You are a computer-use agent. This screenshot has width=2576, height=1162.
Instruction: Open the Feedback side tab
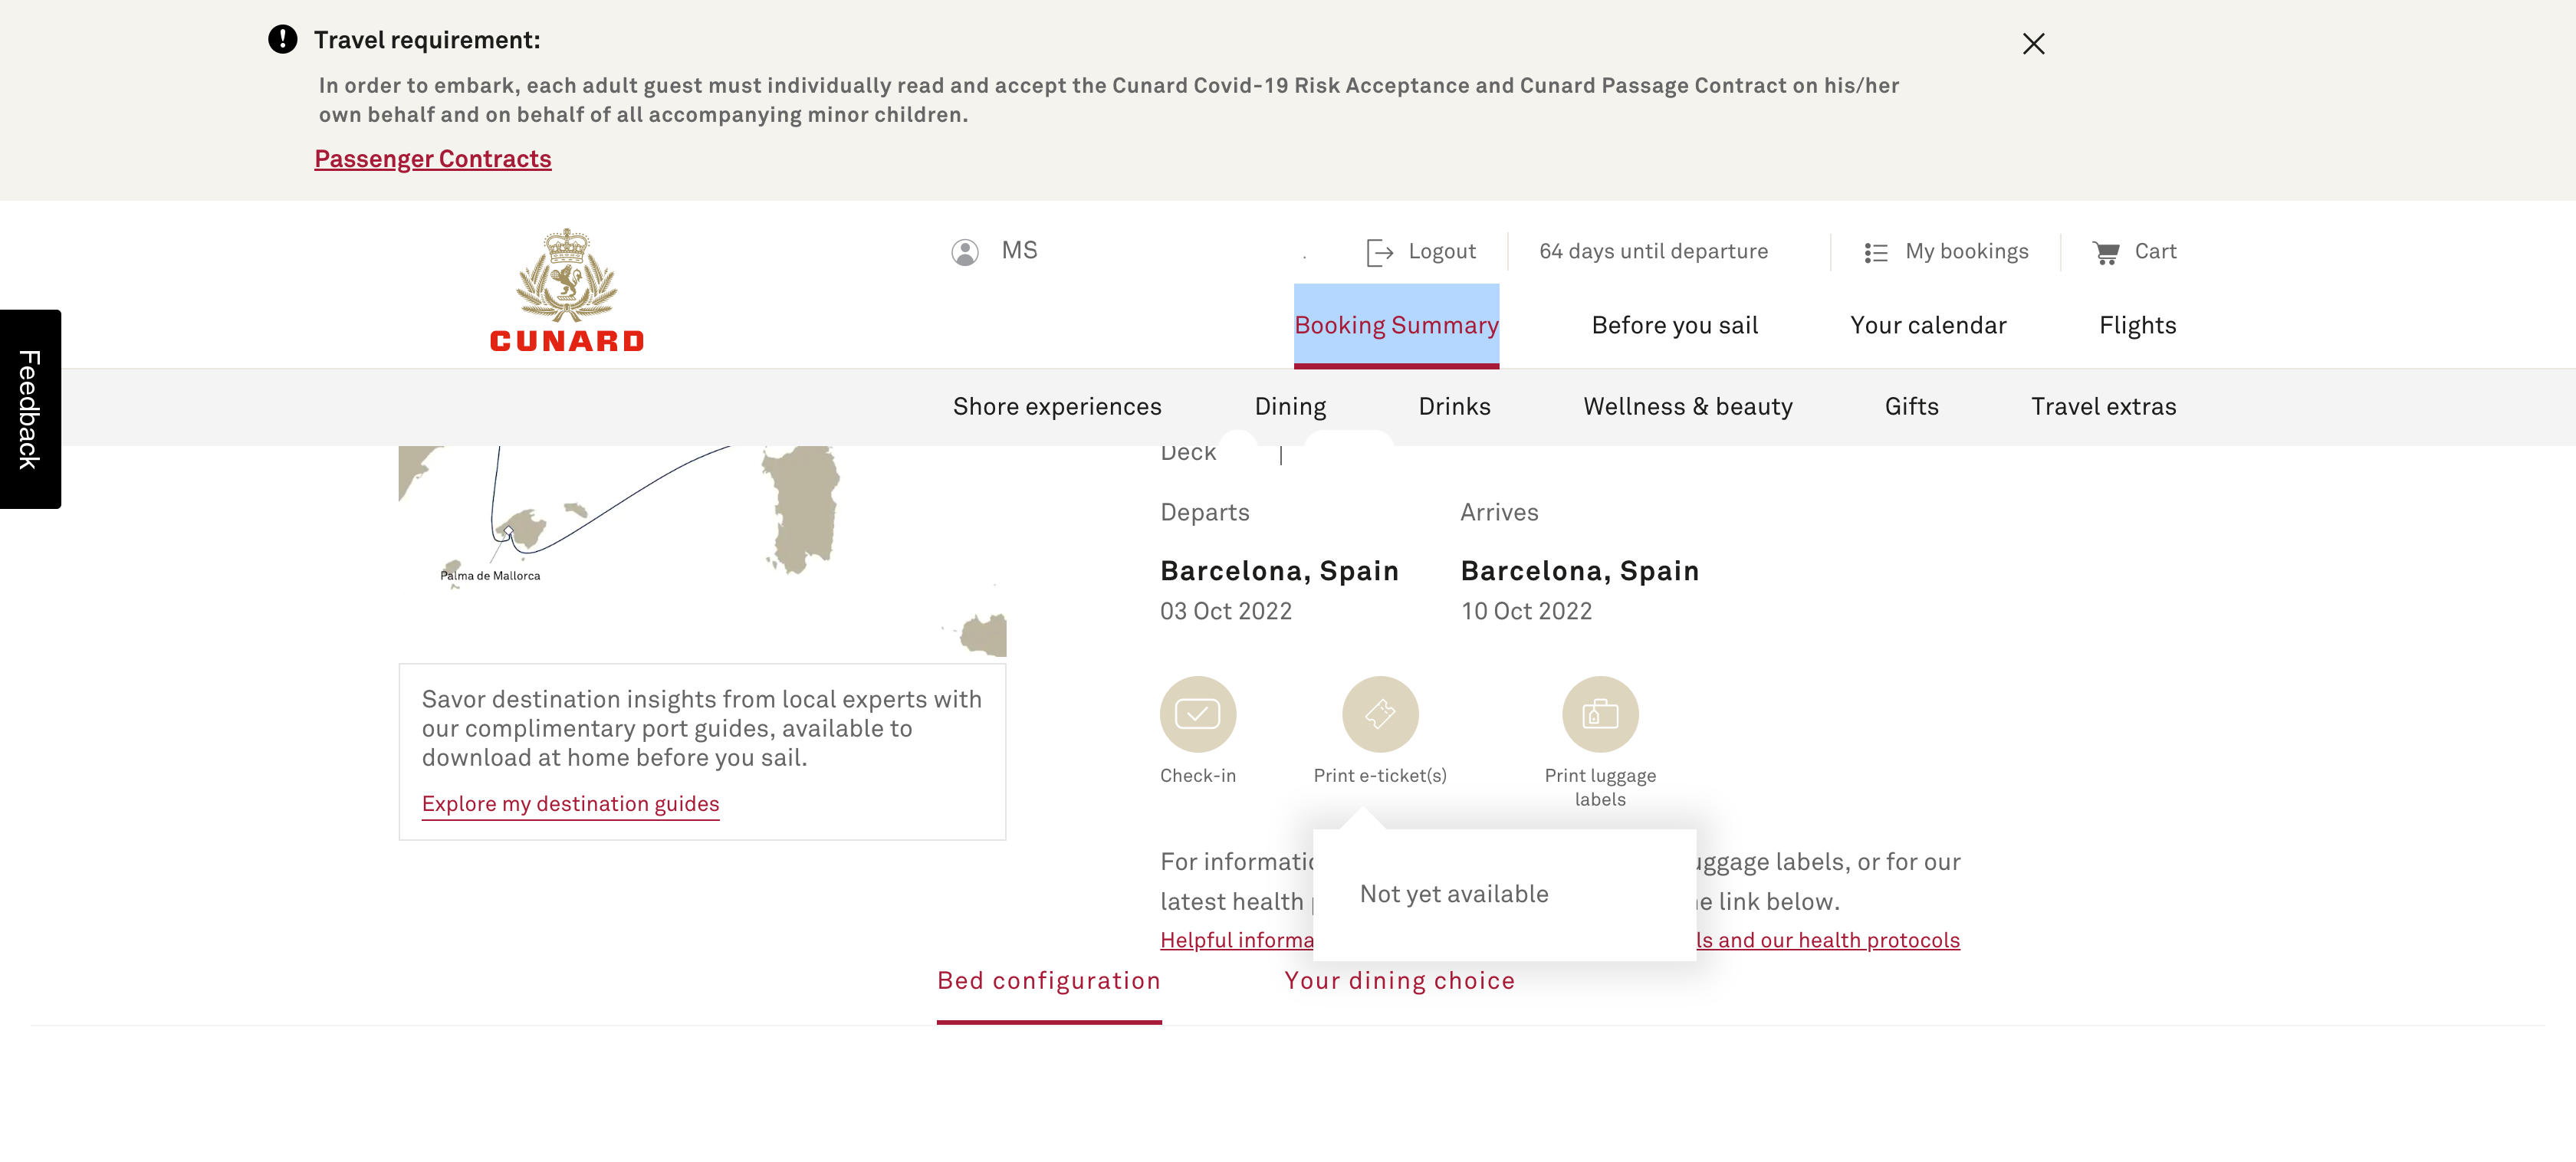[x=30, y=409]
